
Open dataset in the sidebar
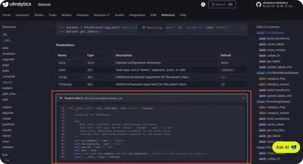pos(7,82)
